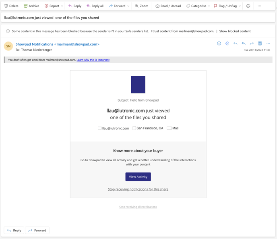Viewport: 277px width, 239px height.
Task: Mark message as Read / Unread
Action: point(168,6)
